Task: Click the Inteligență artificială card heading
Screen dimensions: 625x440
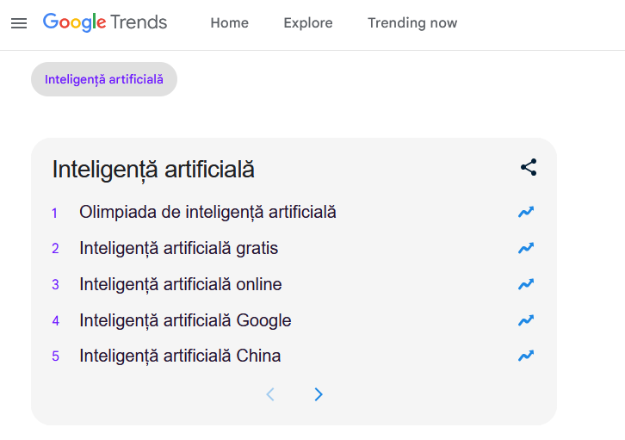Action: tap(153, 169)
